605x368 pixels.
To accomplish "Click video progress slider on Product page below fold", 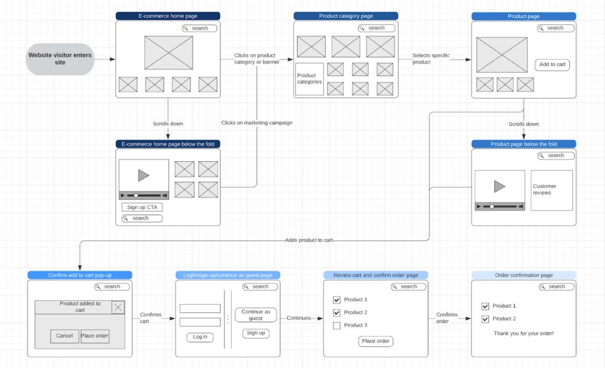I will click(500, 207).
